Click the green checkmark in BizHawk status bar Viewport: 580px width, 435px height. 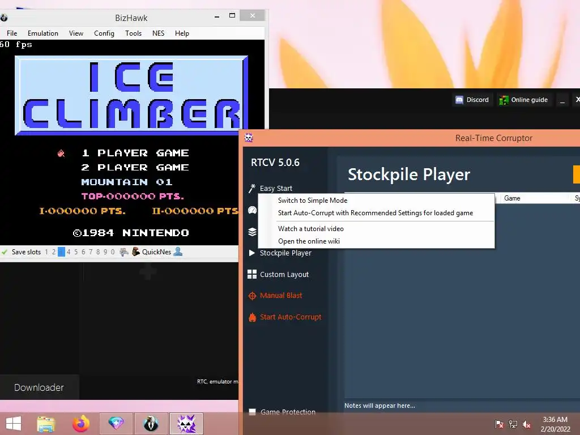[x=5, y=252]
